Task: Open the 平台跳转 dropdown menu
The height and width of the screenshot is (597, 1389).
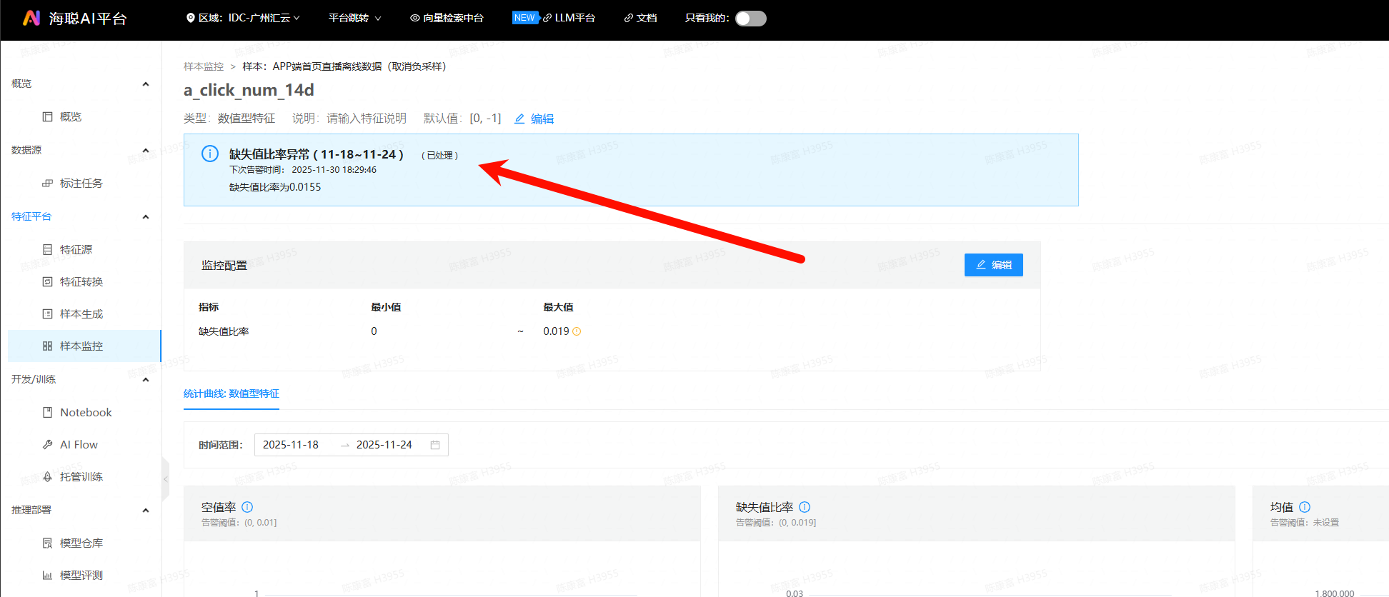Action: click(354, 18)
